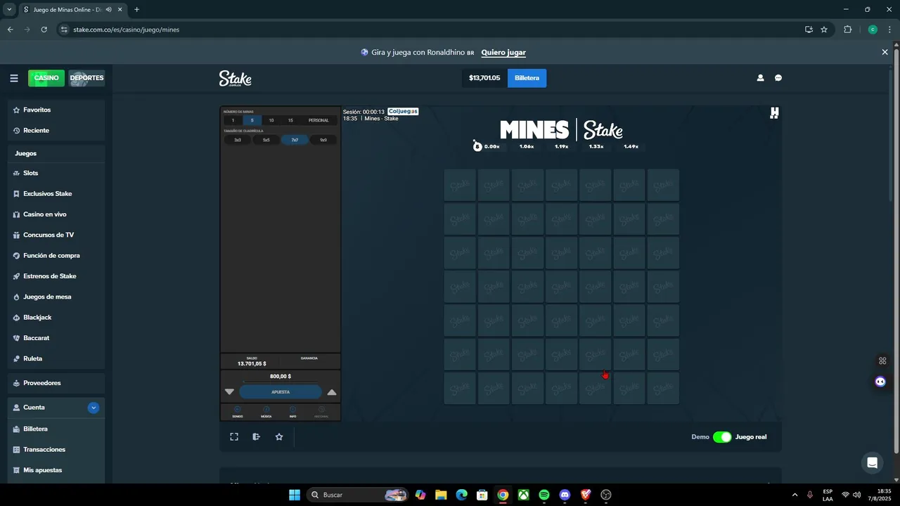Open user profile icon in header
Viewport: 900px width, 506px height.
point(760,78)
